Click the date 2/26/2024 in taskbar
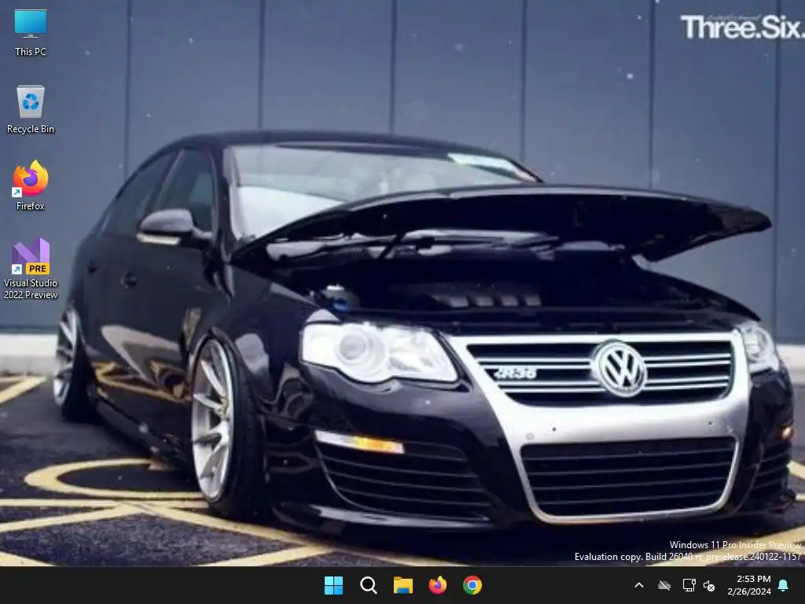The image size is (805, 604). pos(749,591)
